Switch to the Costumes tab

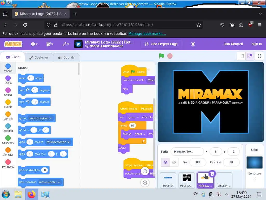[x=39, y=58]
